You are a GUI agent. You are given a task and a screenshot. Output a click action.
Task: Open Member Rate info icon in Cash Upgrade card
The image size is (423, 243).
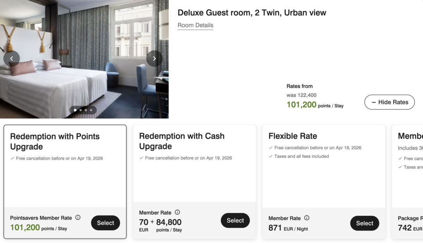point(177,213)
